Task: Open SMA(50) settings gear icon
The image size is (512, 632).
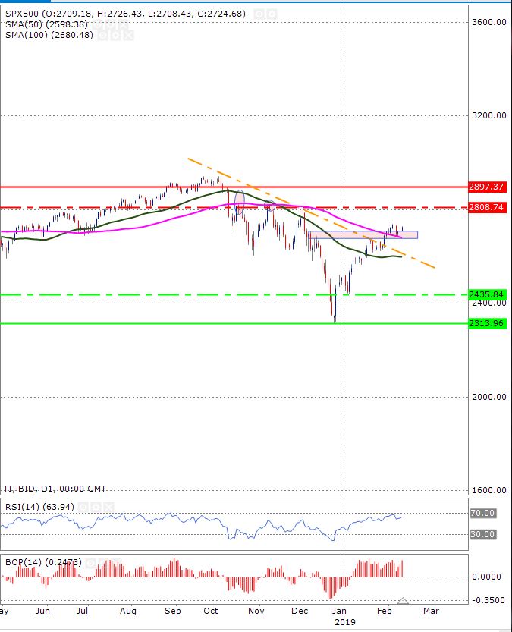Action: pos(110,25)
